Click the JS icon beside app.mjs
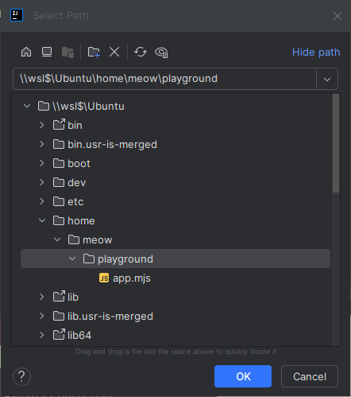Image resolution: width=351 pixels, height=397 pixels. 104,278
